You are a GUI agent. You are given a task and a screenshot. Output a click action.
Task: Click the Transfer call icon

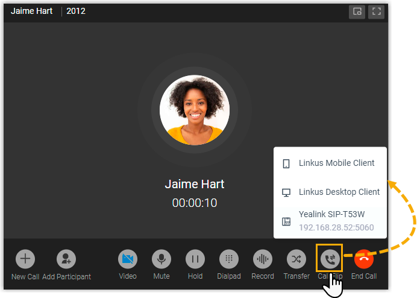click(296, 259)
